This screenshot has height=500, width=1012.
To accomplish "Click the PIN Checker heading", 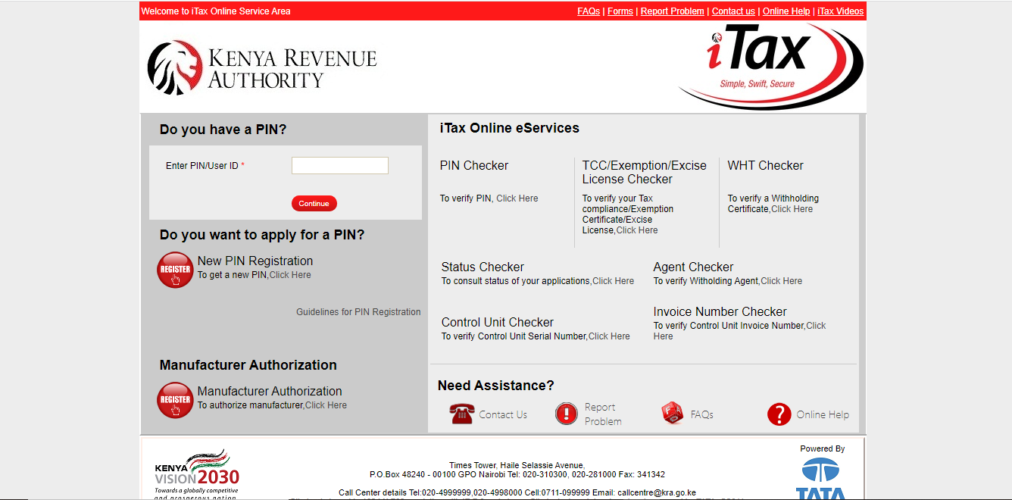I will [474, 165].
